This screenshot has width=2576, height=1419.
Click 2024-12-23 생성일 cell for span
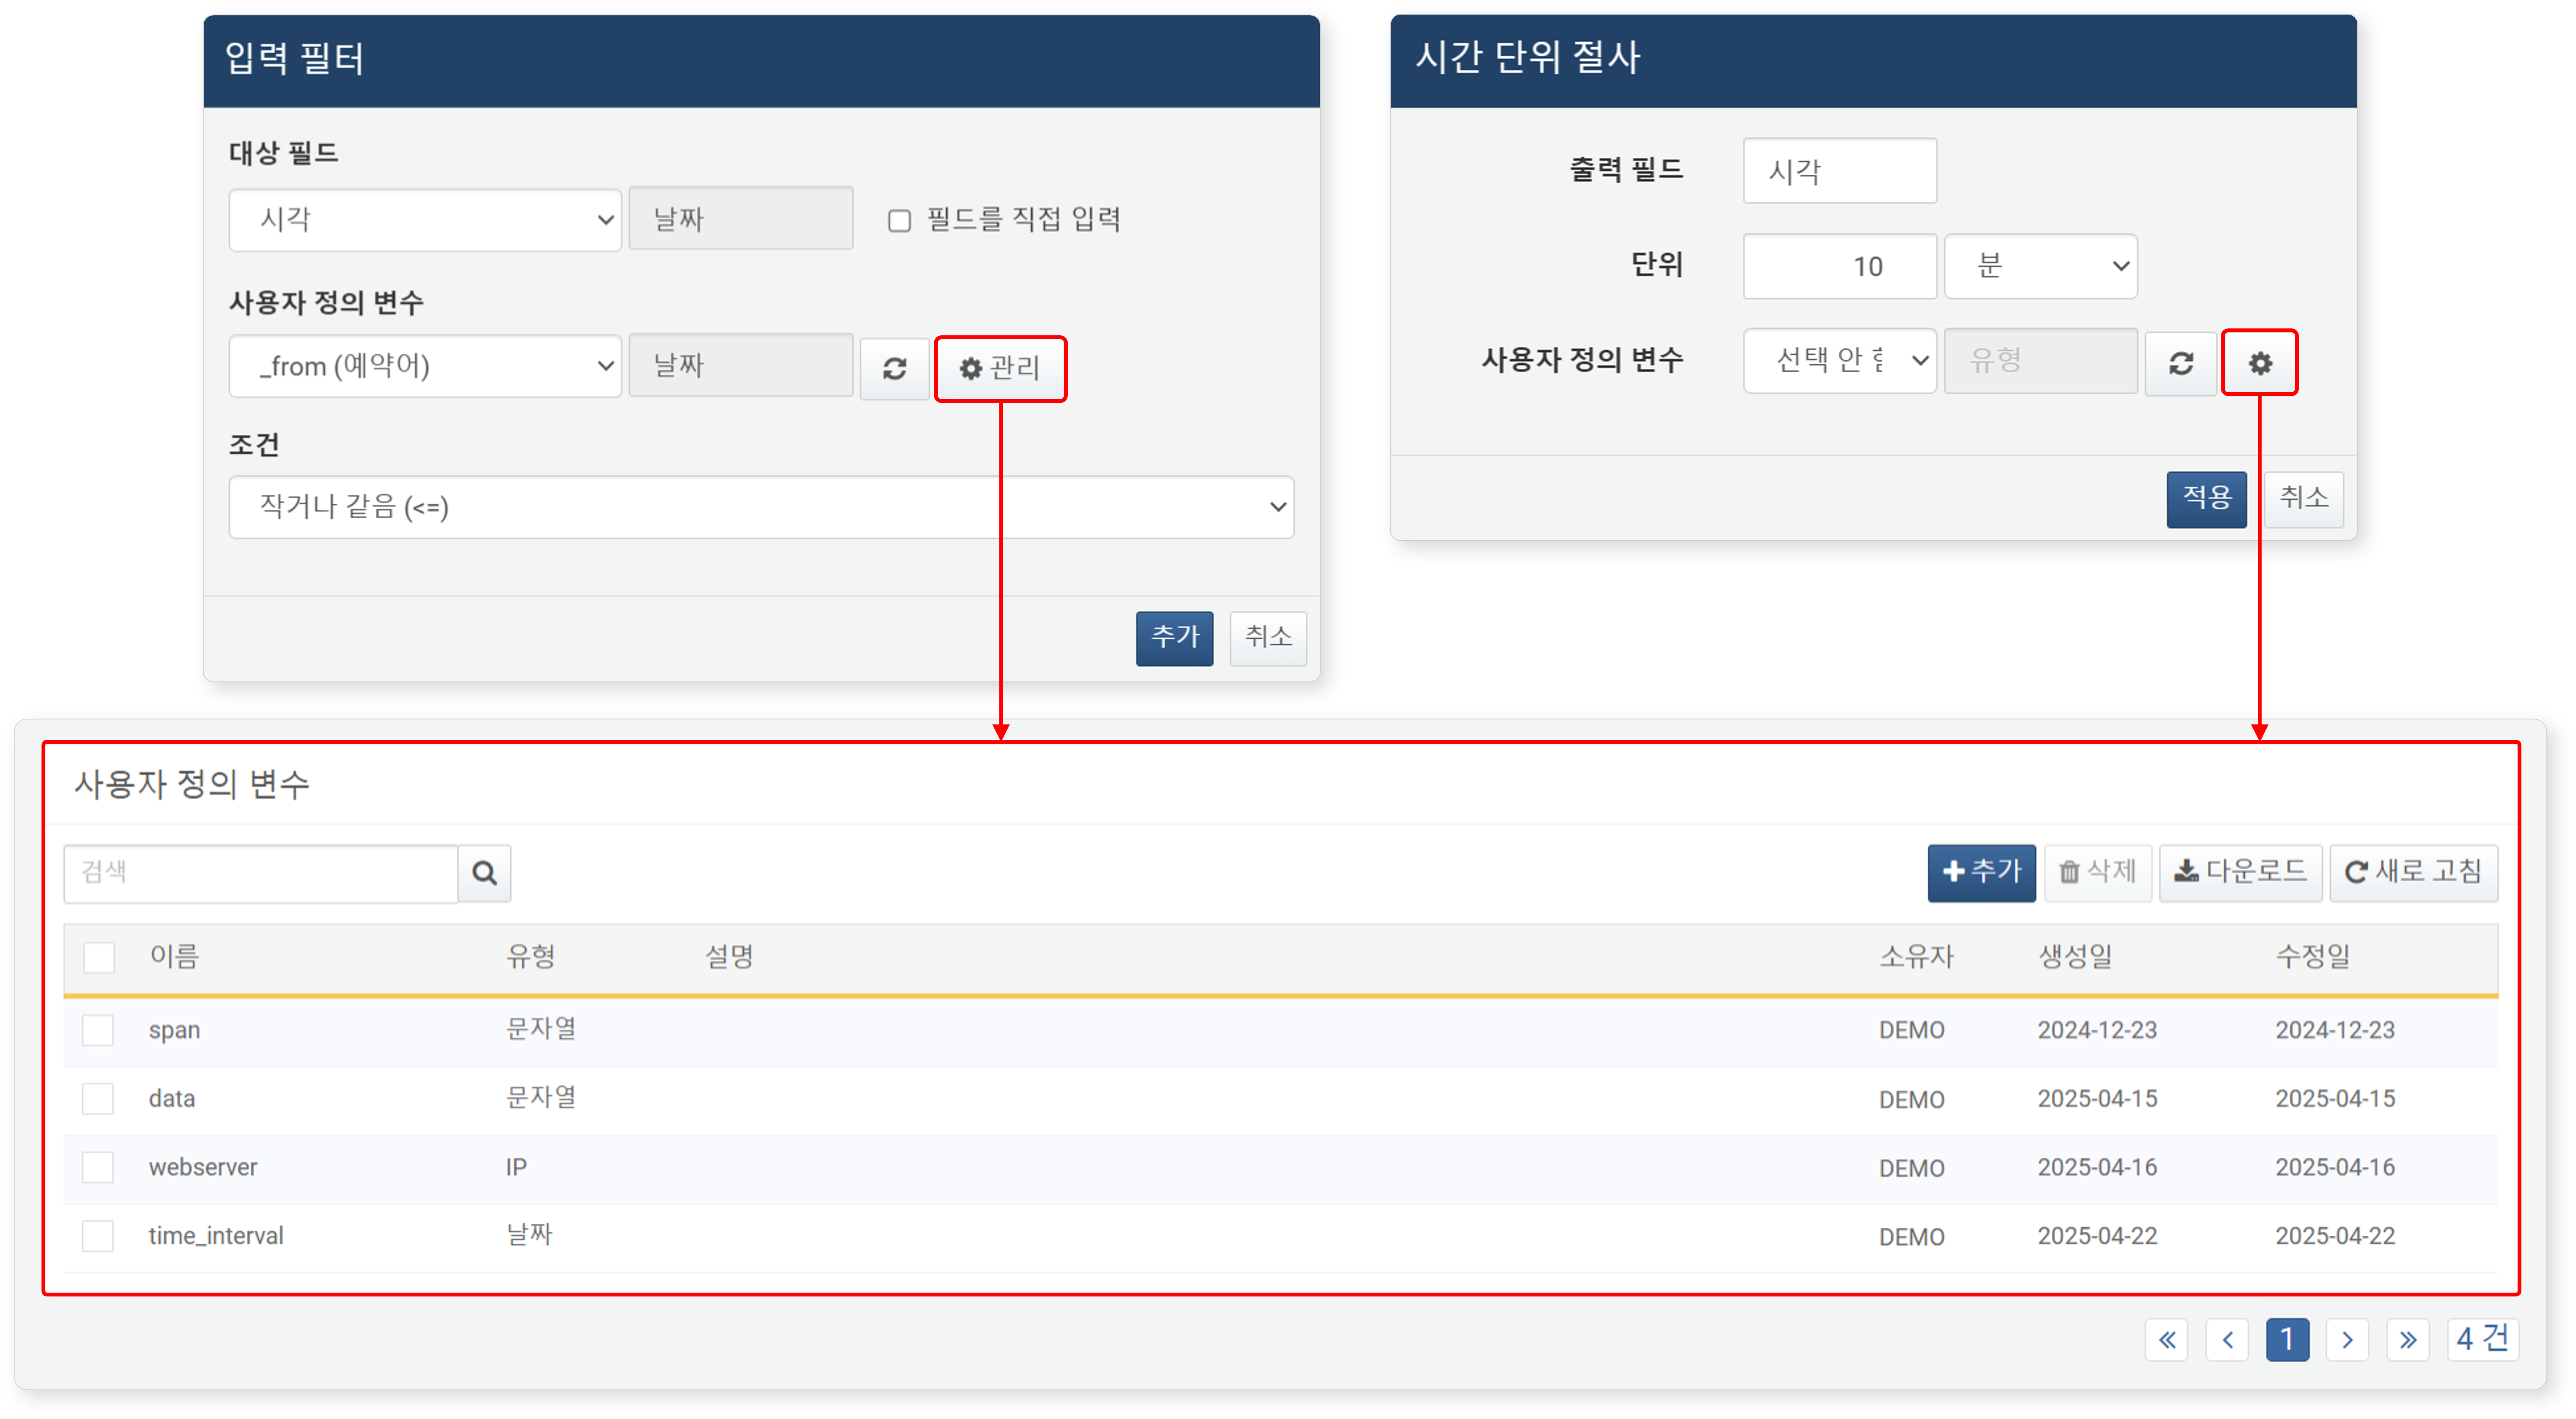pyautogui.click(x=2097, y=1030)
